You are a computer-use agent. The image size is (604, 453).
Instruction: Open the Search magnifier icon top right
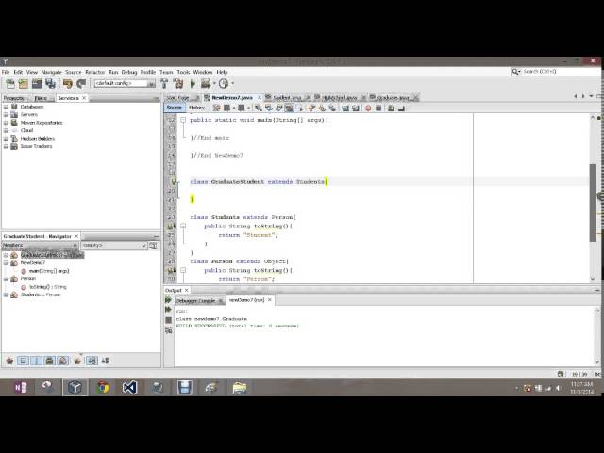point(516,72)
